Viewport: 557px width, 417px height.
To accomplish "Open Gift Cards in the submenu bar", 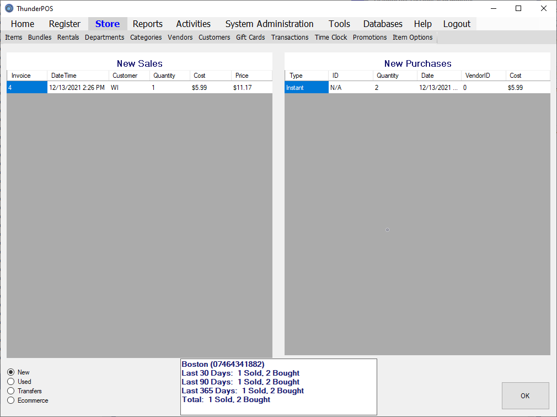I will coord(250,38).
